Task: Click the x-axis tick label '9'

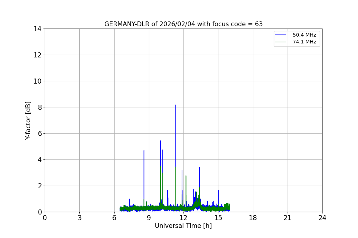Action: pyautogui.click(x=149, y=218)
